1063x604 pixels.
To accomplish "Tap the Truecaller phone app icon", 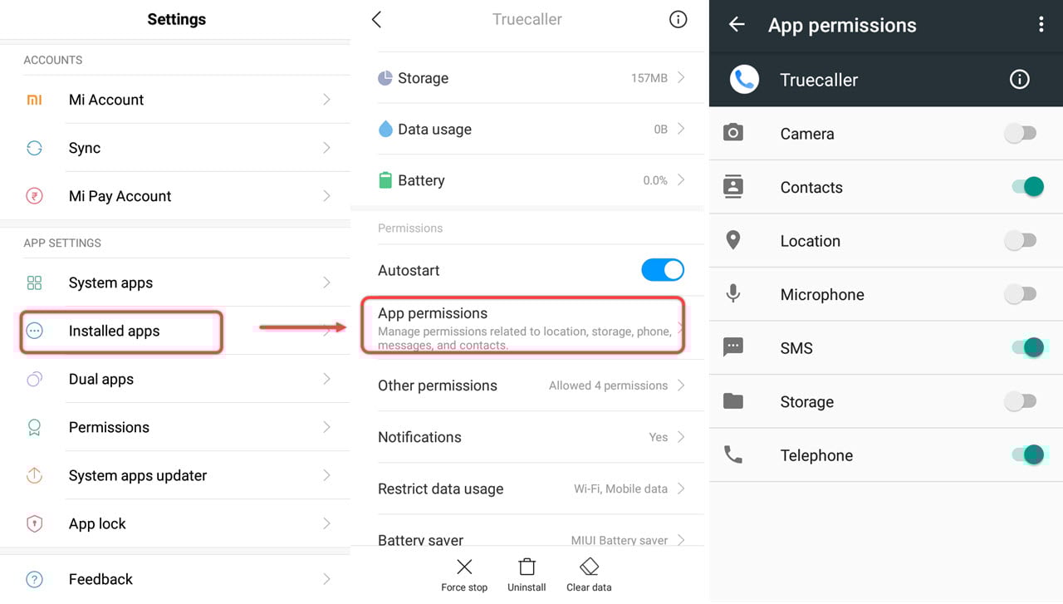I will click(x=744, y=80).
